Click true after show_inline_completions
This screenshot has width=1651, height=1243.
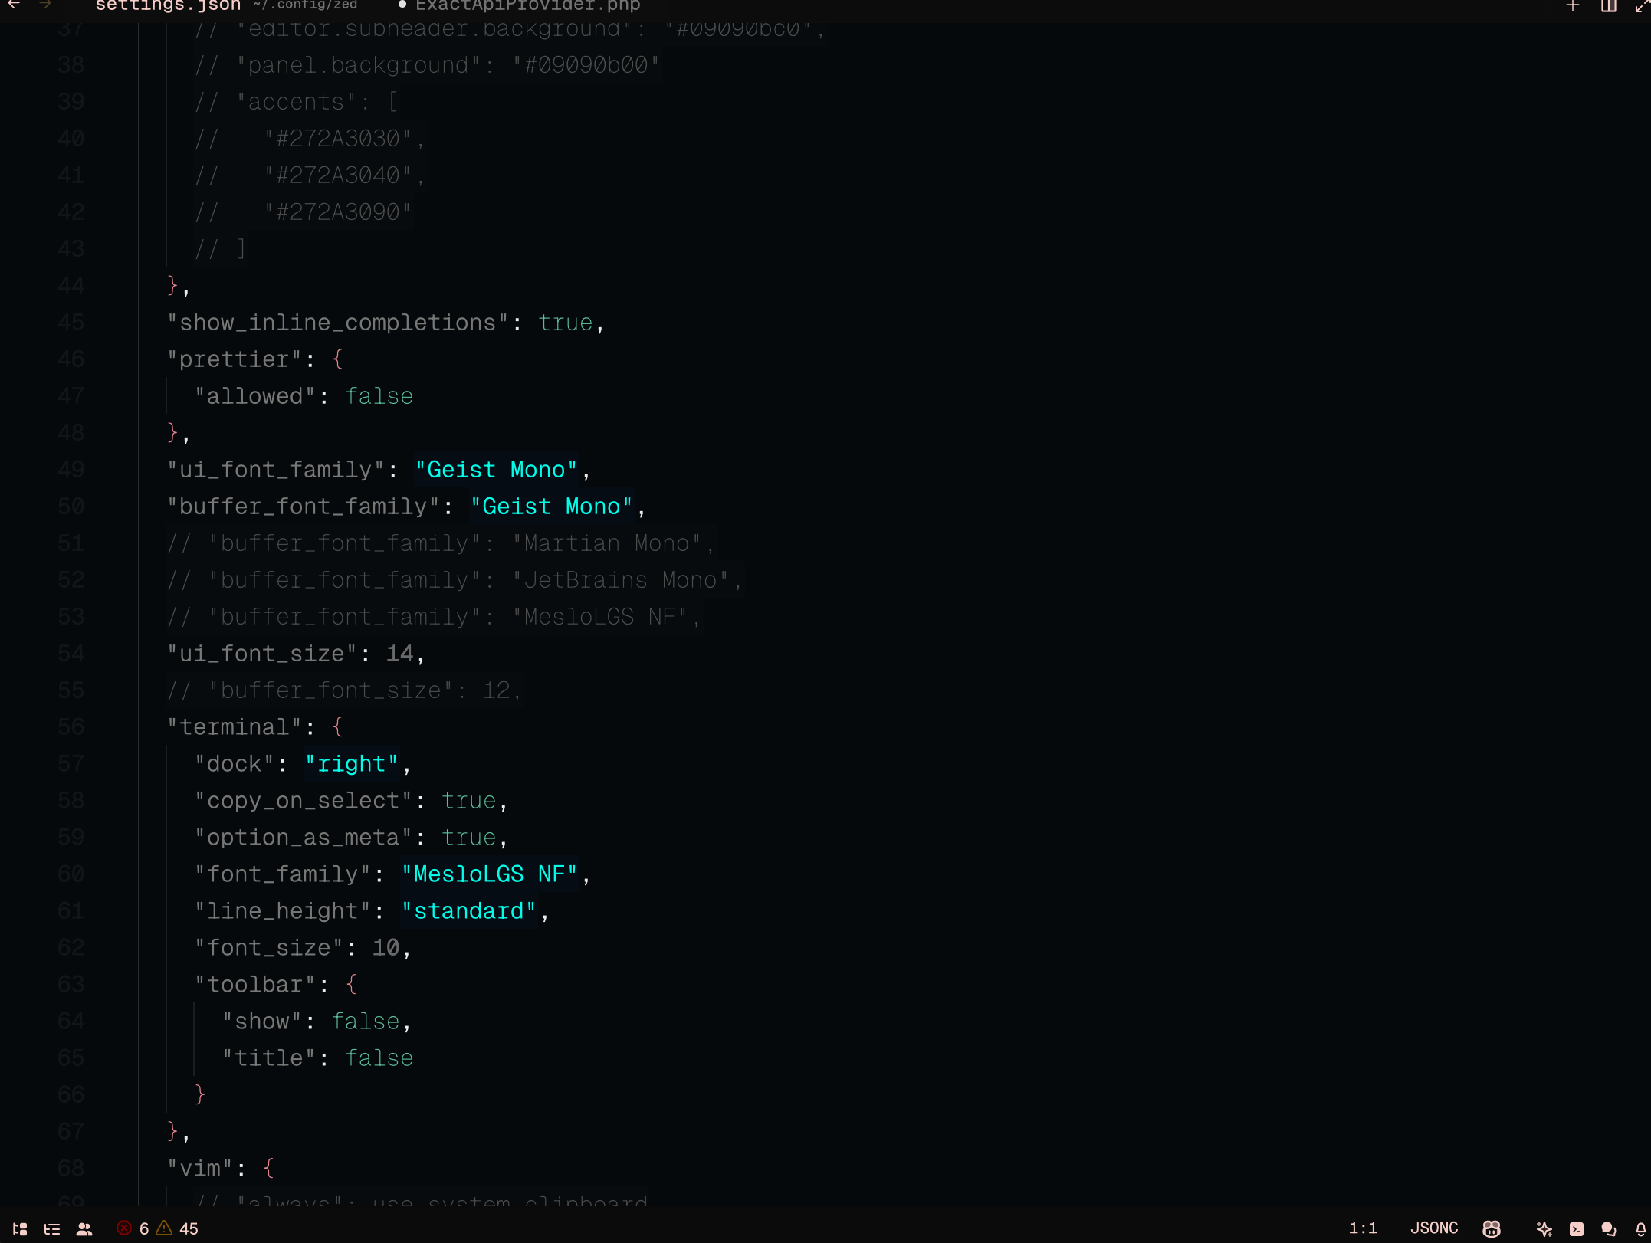point(566,323)
